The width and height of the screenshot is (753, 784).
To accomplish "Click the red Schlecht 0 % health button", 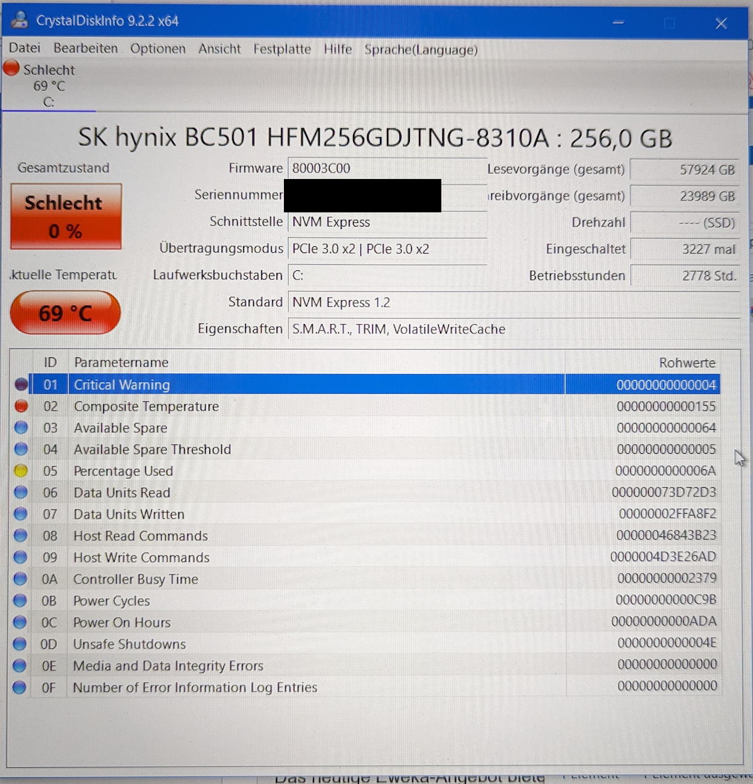I will click(66, 216).
